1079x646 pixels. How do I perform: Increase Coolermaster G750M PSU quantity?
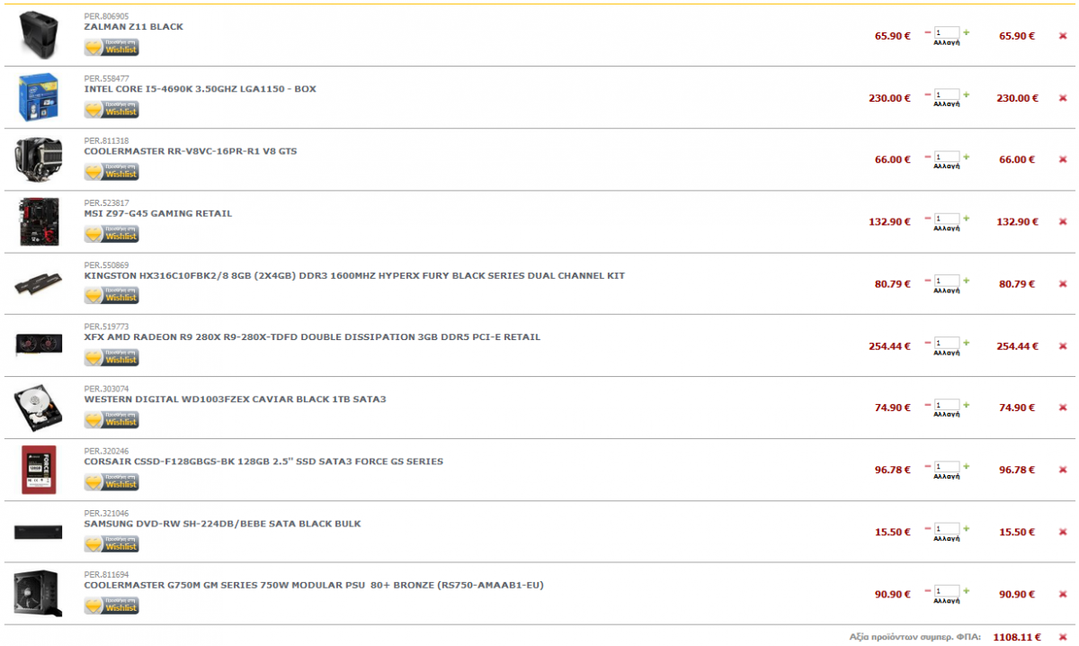[x=967, y=590]
